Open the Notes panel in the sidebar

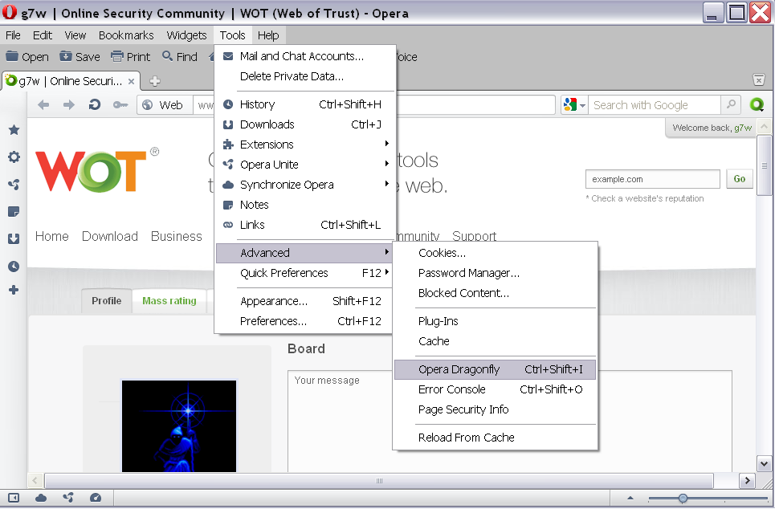(14, 211)
